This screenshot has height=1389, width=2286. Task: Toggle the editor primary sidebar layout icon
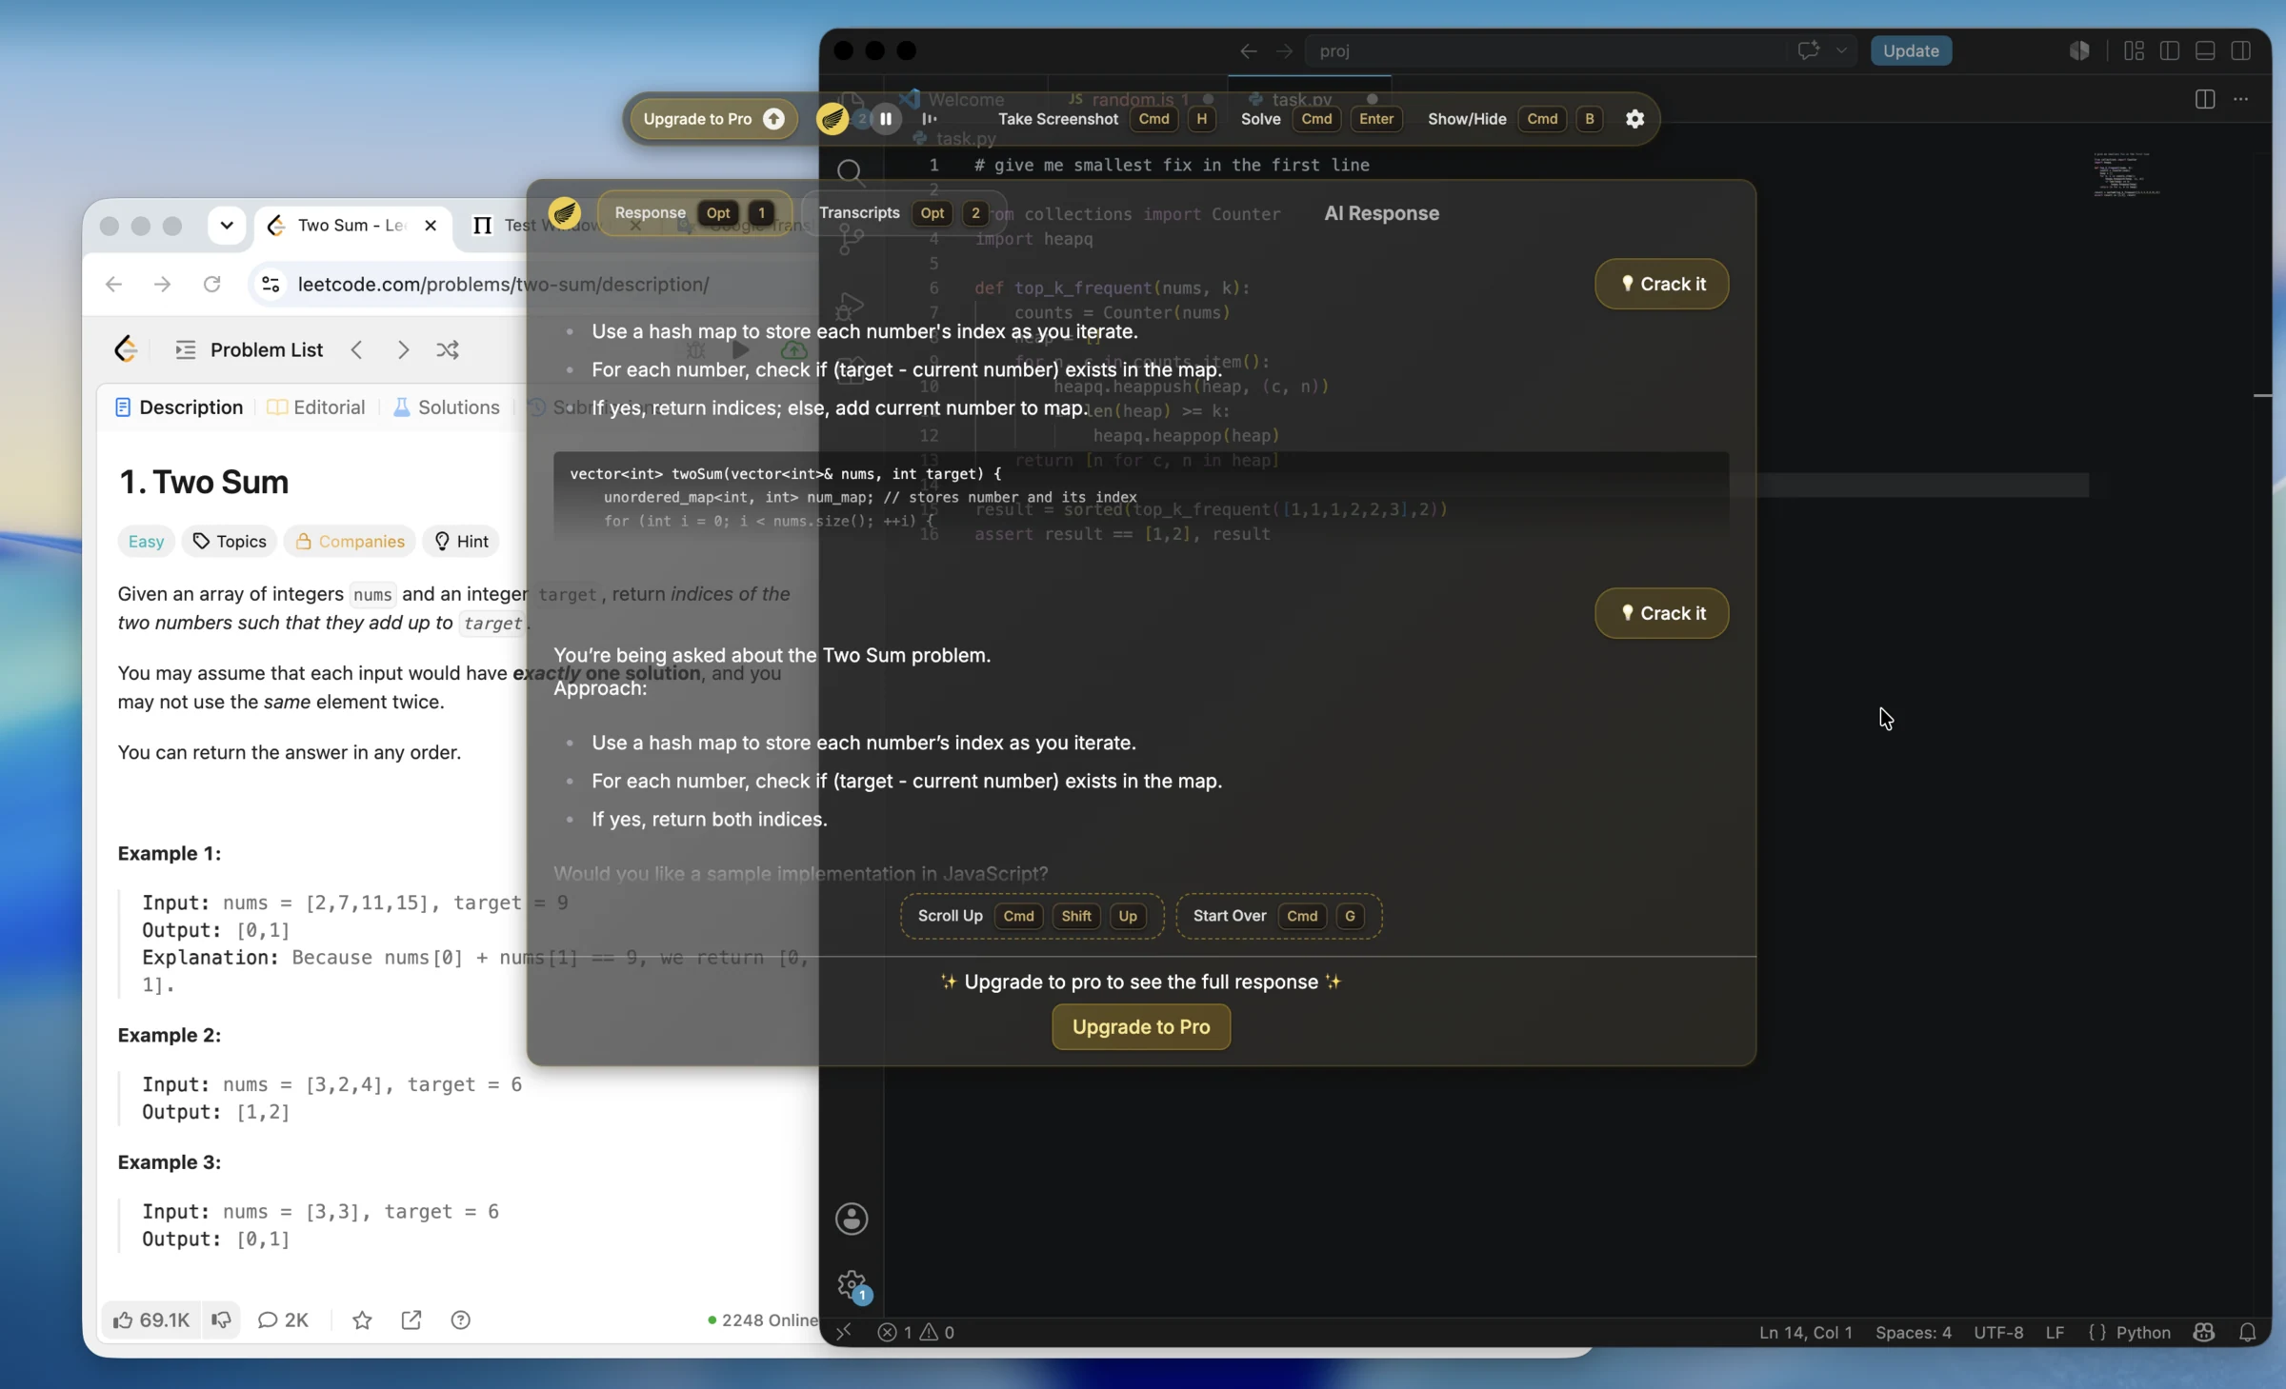click(x=2170, y=50)
